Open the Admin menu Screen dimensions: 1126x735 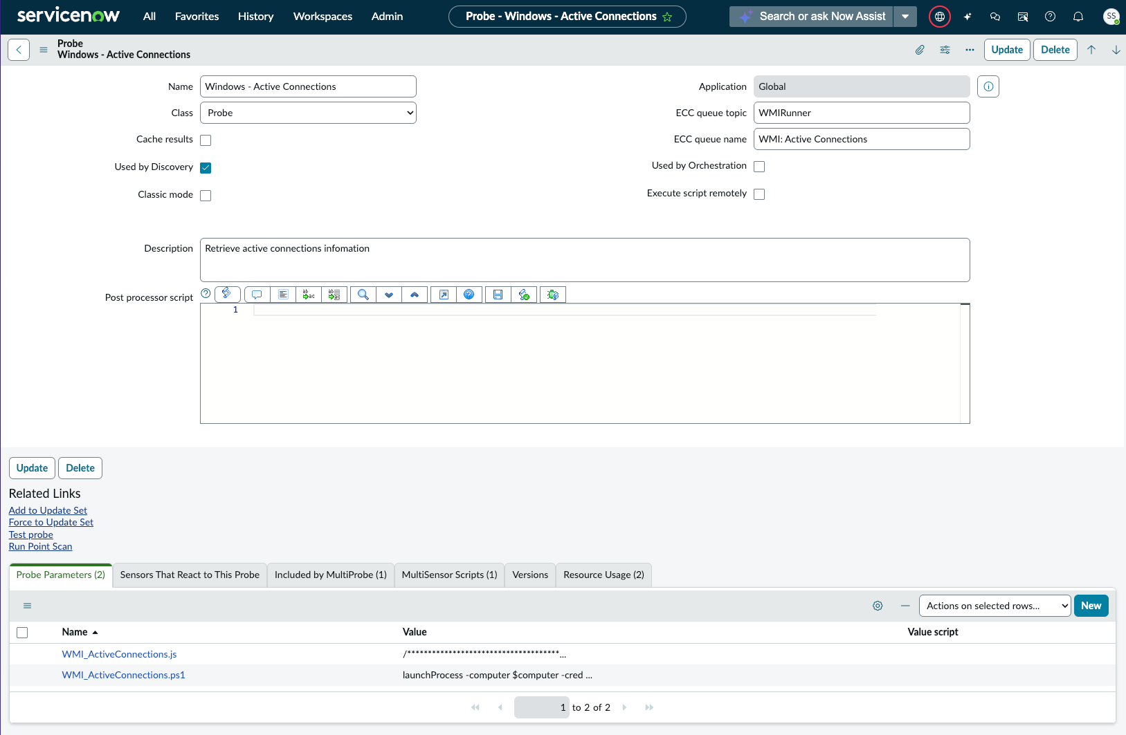coord(387,17)
